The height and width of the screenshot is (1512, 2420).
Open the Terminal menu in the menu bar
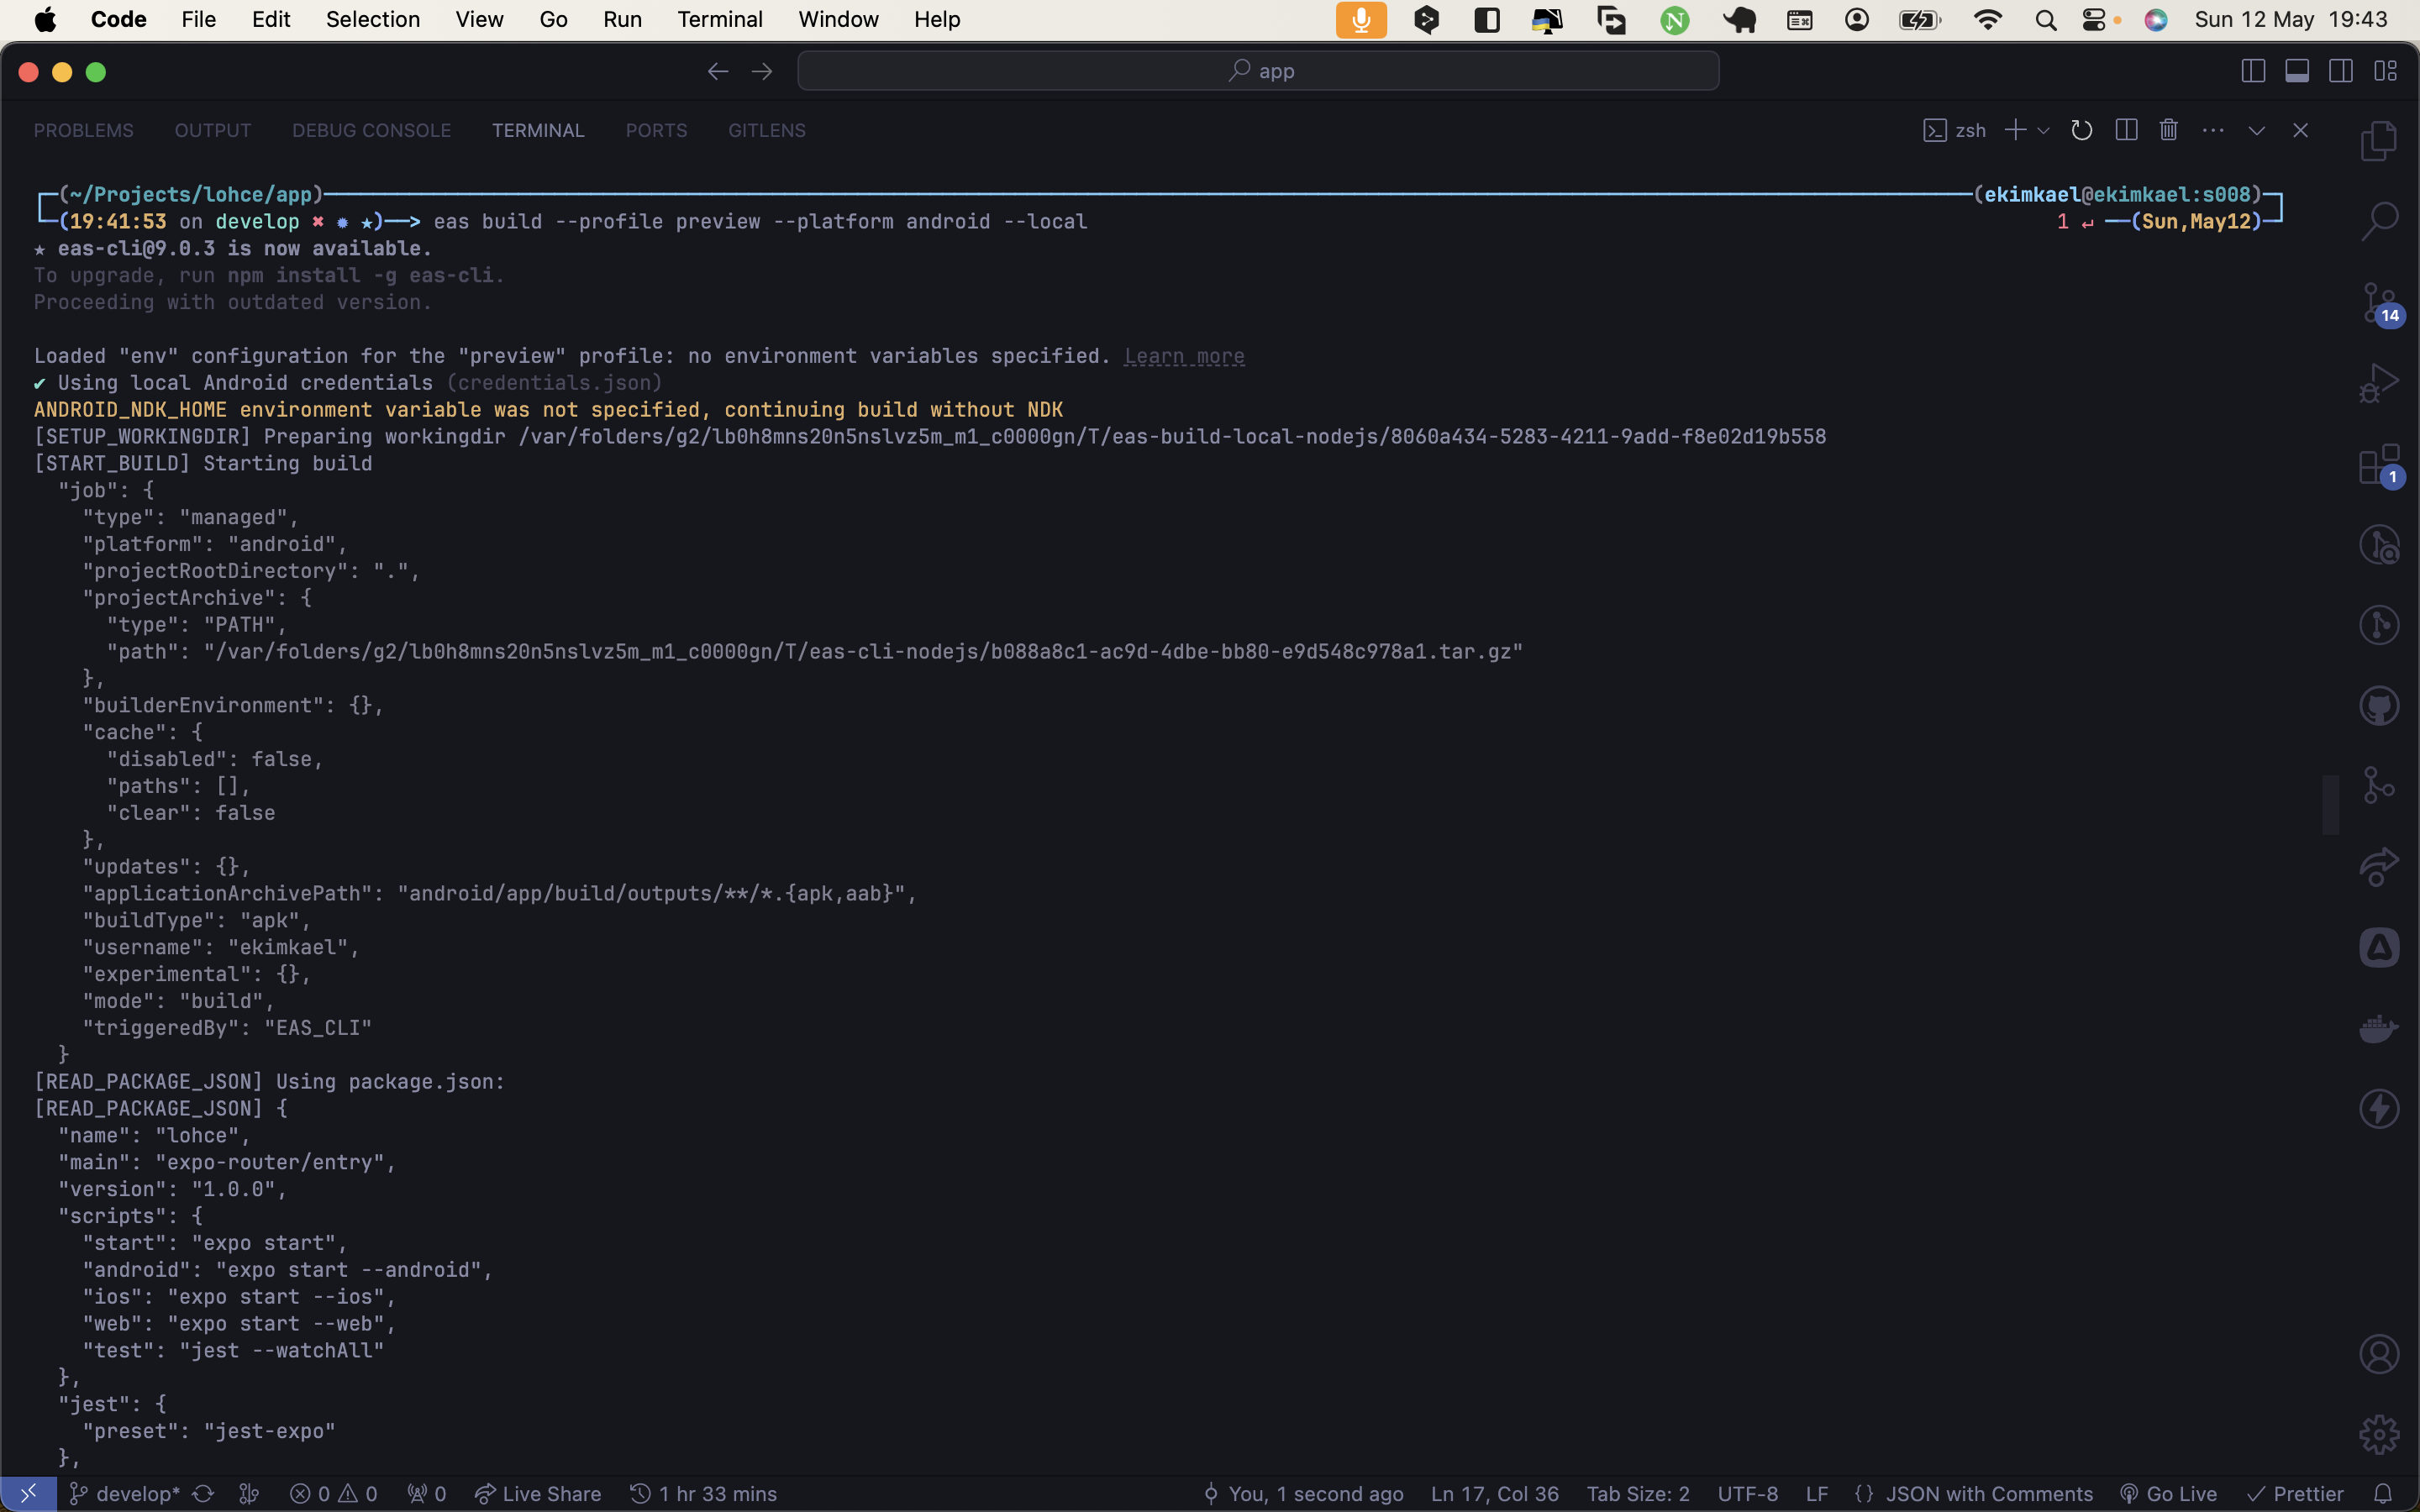pos(719,19)
